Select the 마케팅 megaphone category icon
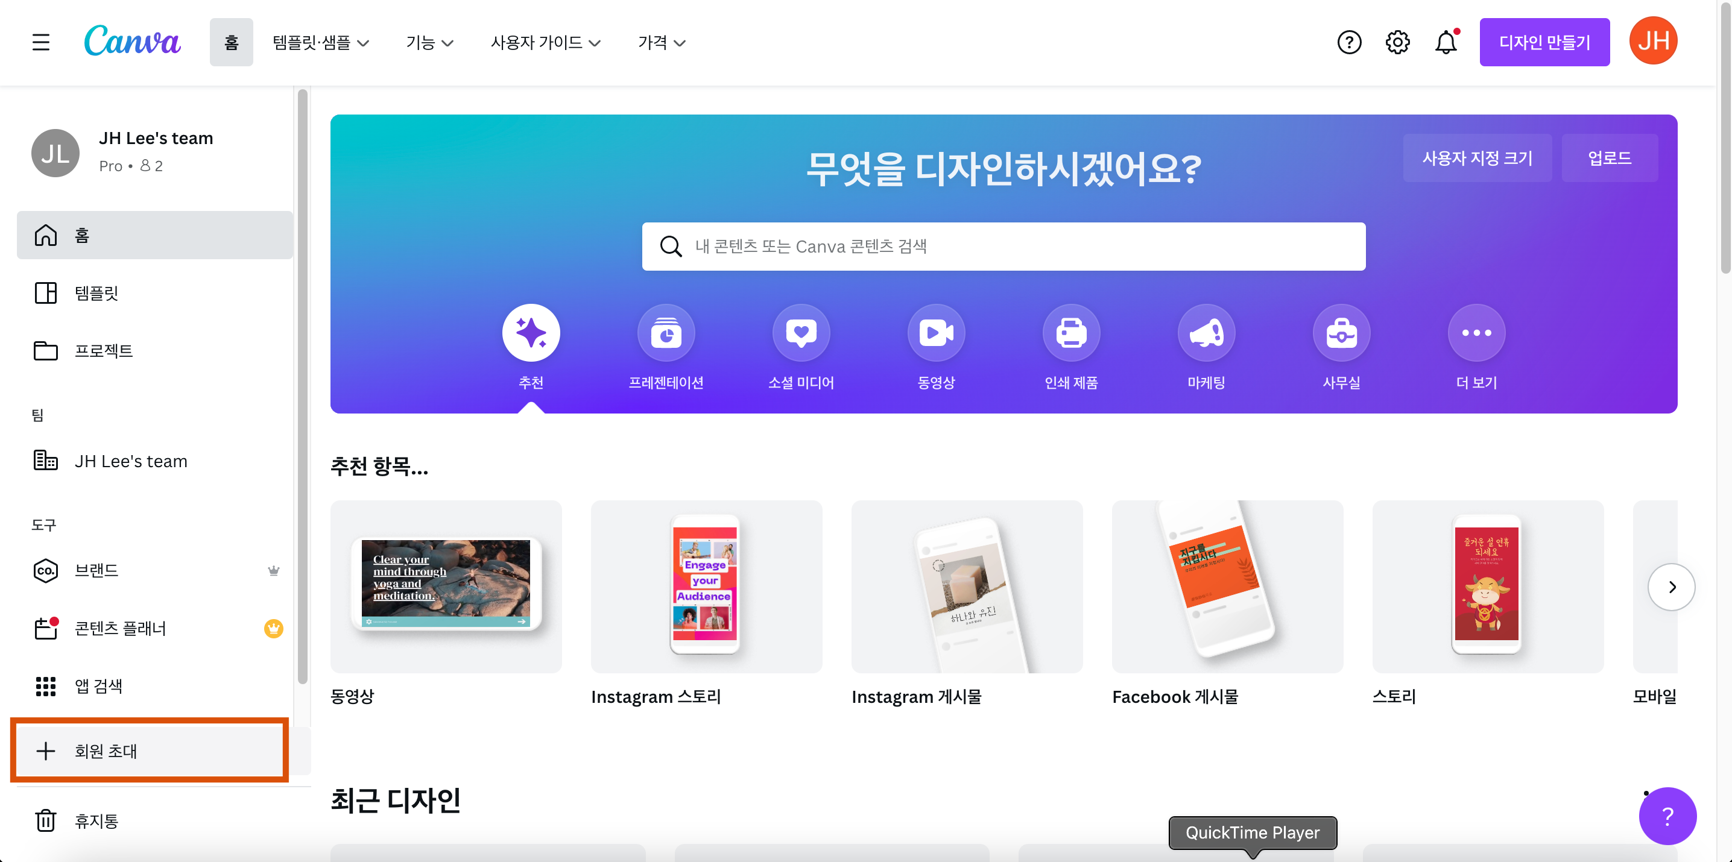This screenshot has width=1732, height=862. point(1206,333)
